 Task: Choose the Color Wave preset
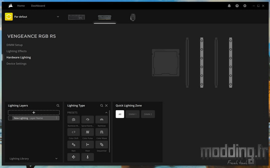(102, 132)
